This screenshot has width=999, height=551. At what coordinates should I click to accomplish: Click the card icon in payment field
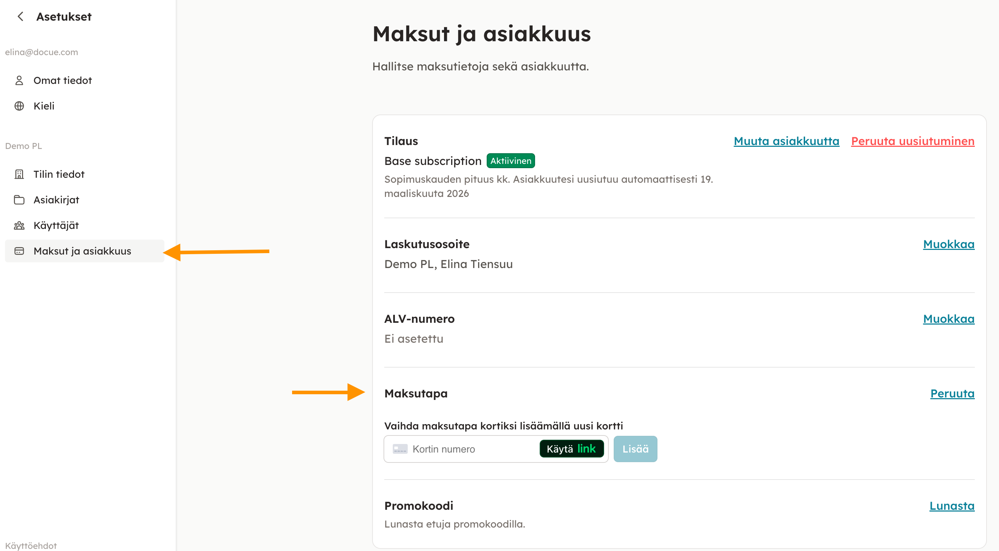coord(400,449)
